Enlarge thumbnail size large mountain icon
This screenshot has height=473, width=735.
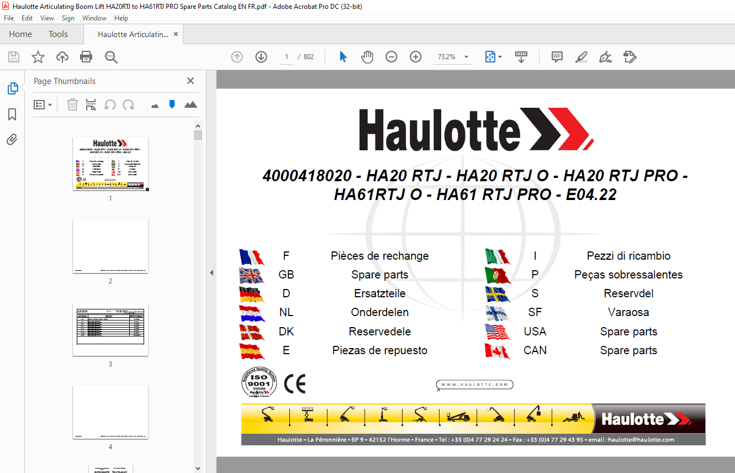[191, 104]
